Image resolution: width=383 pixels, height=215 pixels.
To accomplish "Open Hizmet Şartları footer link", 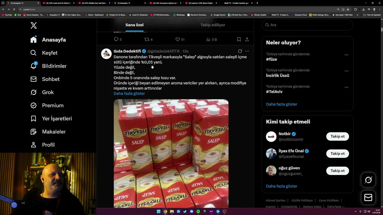I will 276,200.
